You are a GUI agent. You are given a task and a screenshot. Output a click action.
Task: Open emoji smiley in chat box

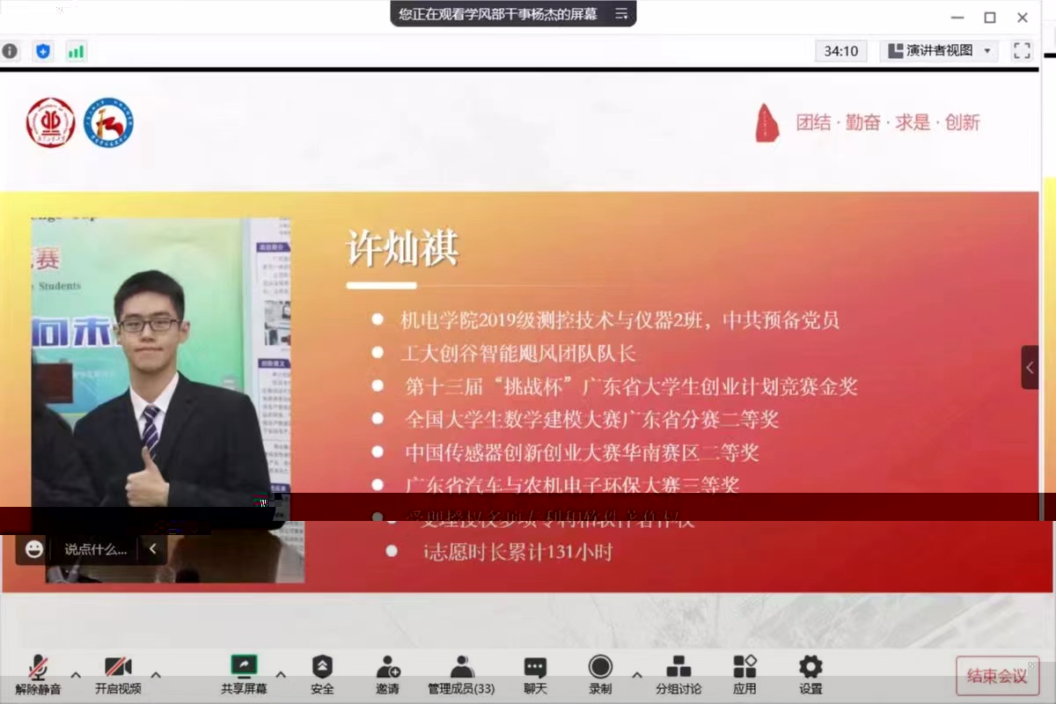pos(34,549)
